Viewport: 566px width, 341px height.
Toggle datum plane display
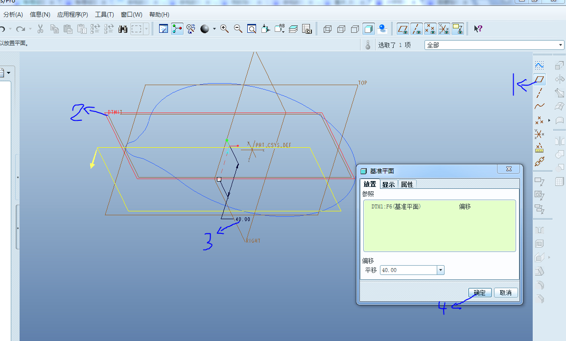[403, 29]
